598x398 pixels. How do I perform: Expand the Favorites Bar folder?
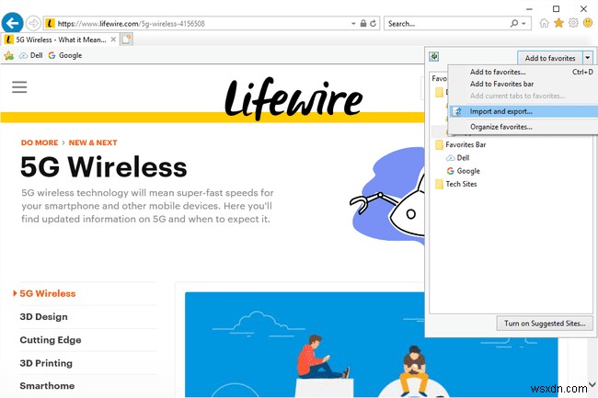pos(461,144)
